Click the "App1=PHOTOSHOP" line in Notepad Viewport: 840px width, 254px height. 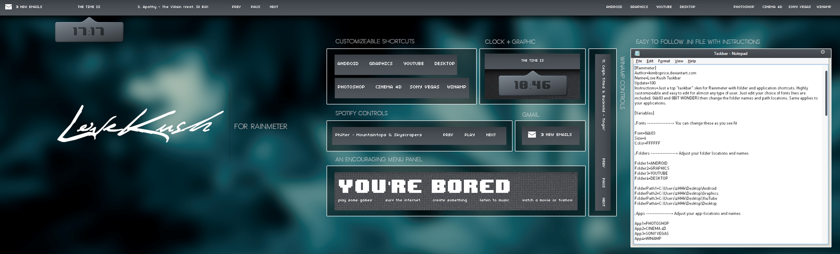point(651,223)
